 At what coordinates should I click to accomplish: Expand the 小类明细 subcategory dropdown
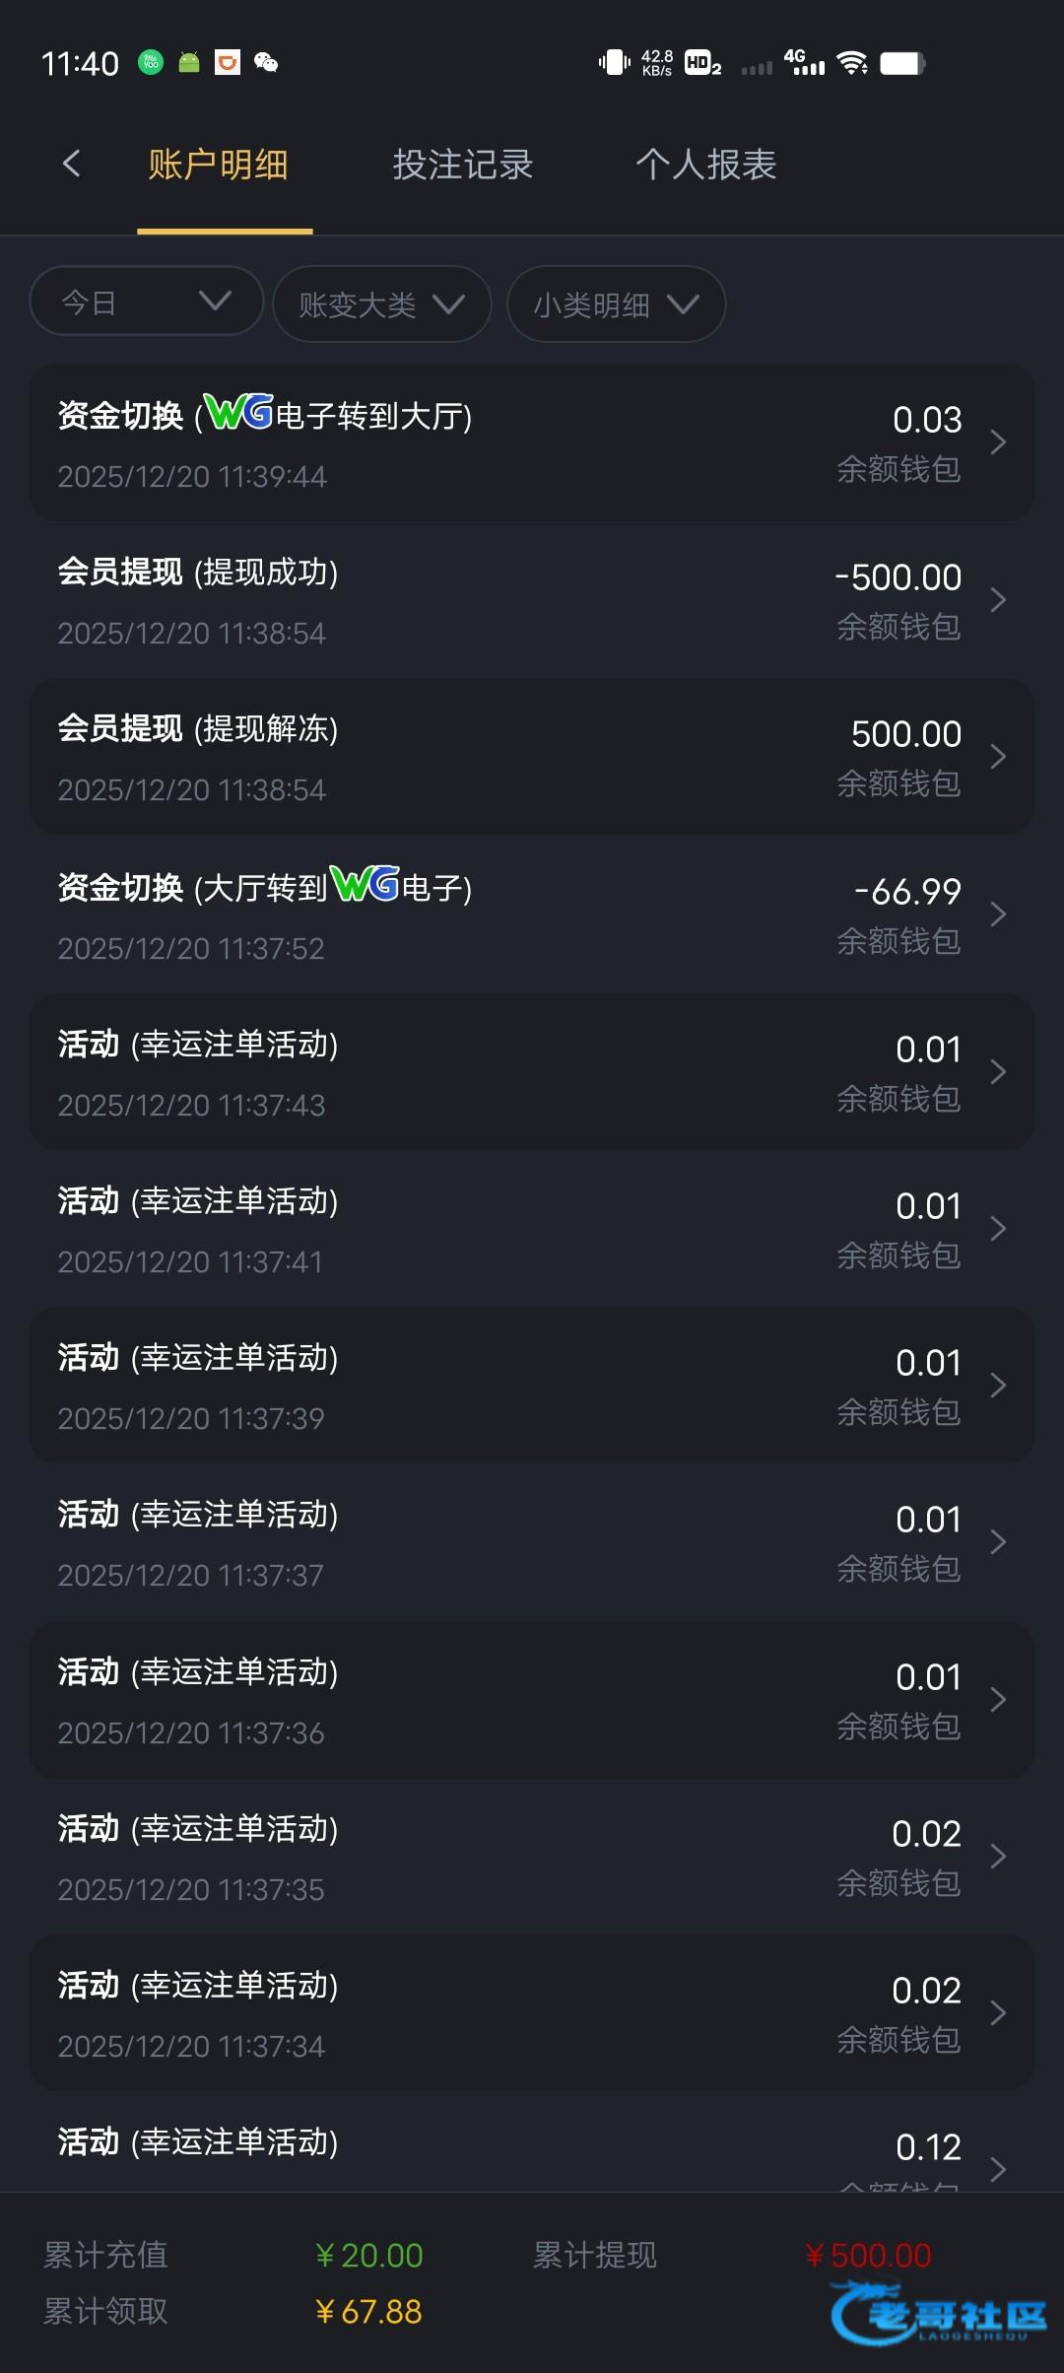pos(616,305)
